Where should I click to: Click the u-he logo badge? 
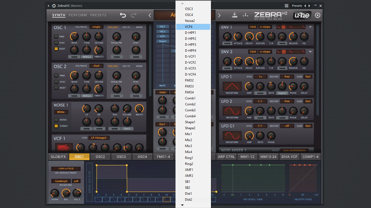pos(302,15)
